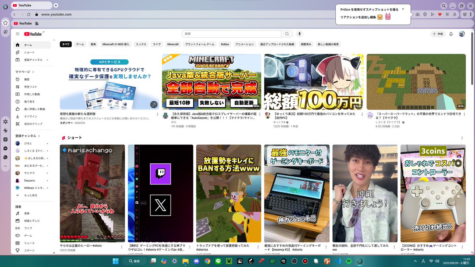Open 高く評価した動画 liked videos
Viewport: 475px width, 267px height.
coord(32,109)
